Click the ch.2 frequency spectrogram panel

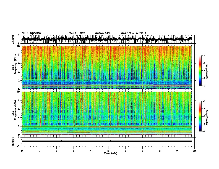pos(106,113)
